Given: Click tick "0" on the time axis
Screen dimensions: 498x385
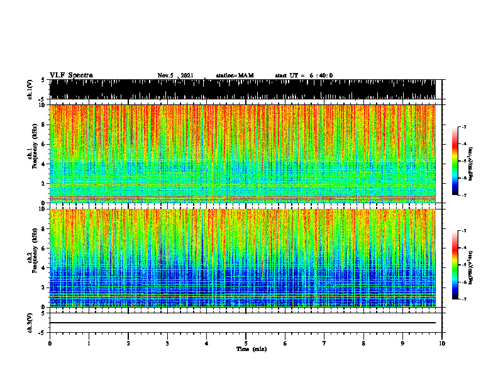Looking at the screenshot, I should click(50, 343).
